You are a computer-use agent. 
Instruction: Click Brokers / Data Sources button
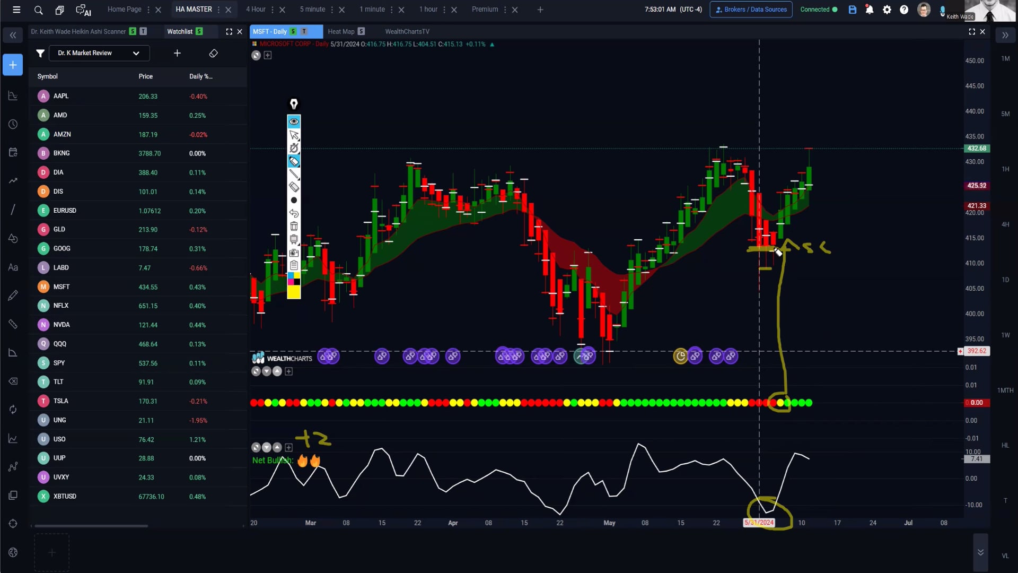[x=751, y=10]
